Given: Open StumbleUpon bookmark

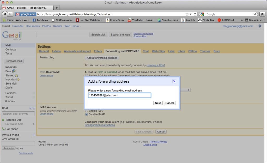Looking at the screenshot, I should tap(168, 20).
